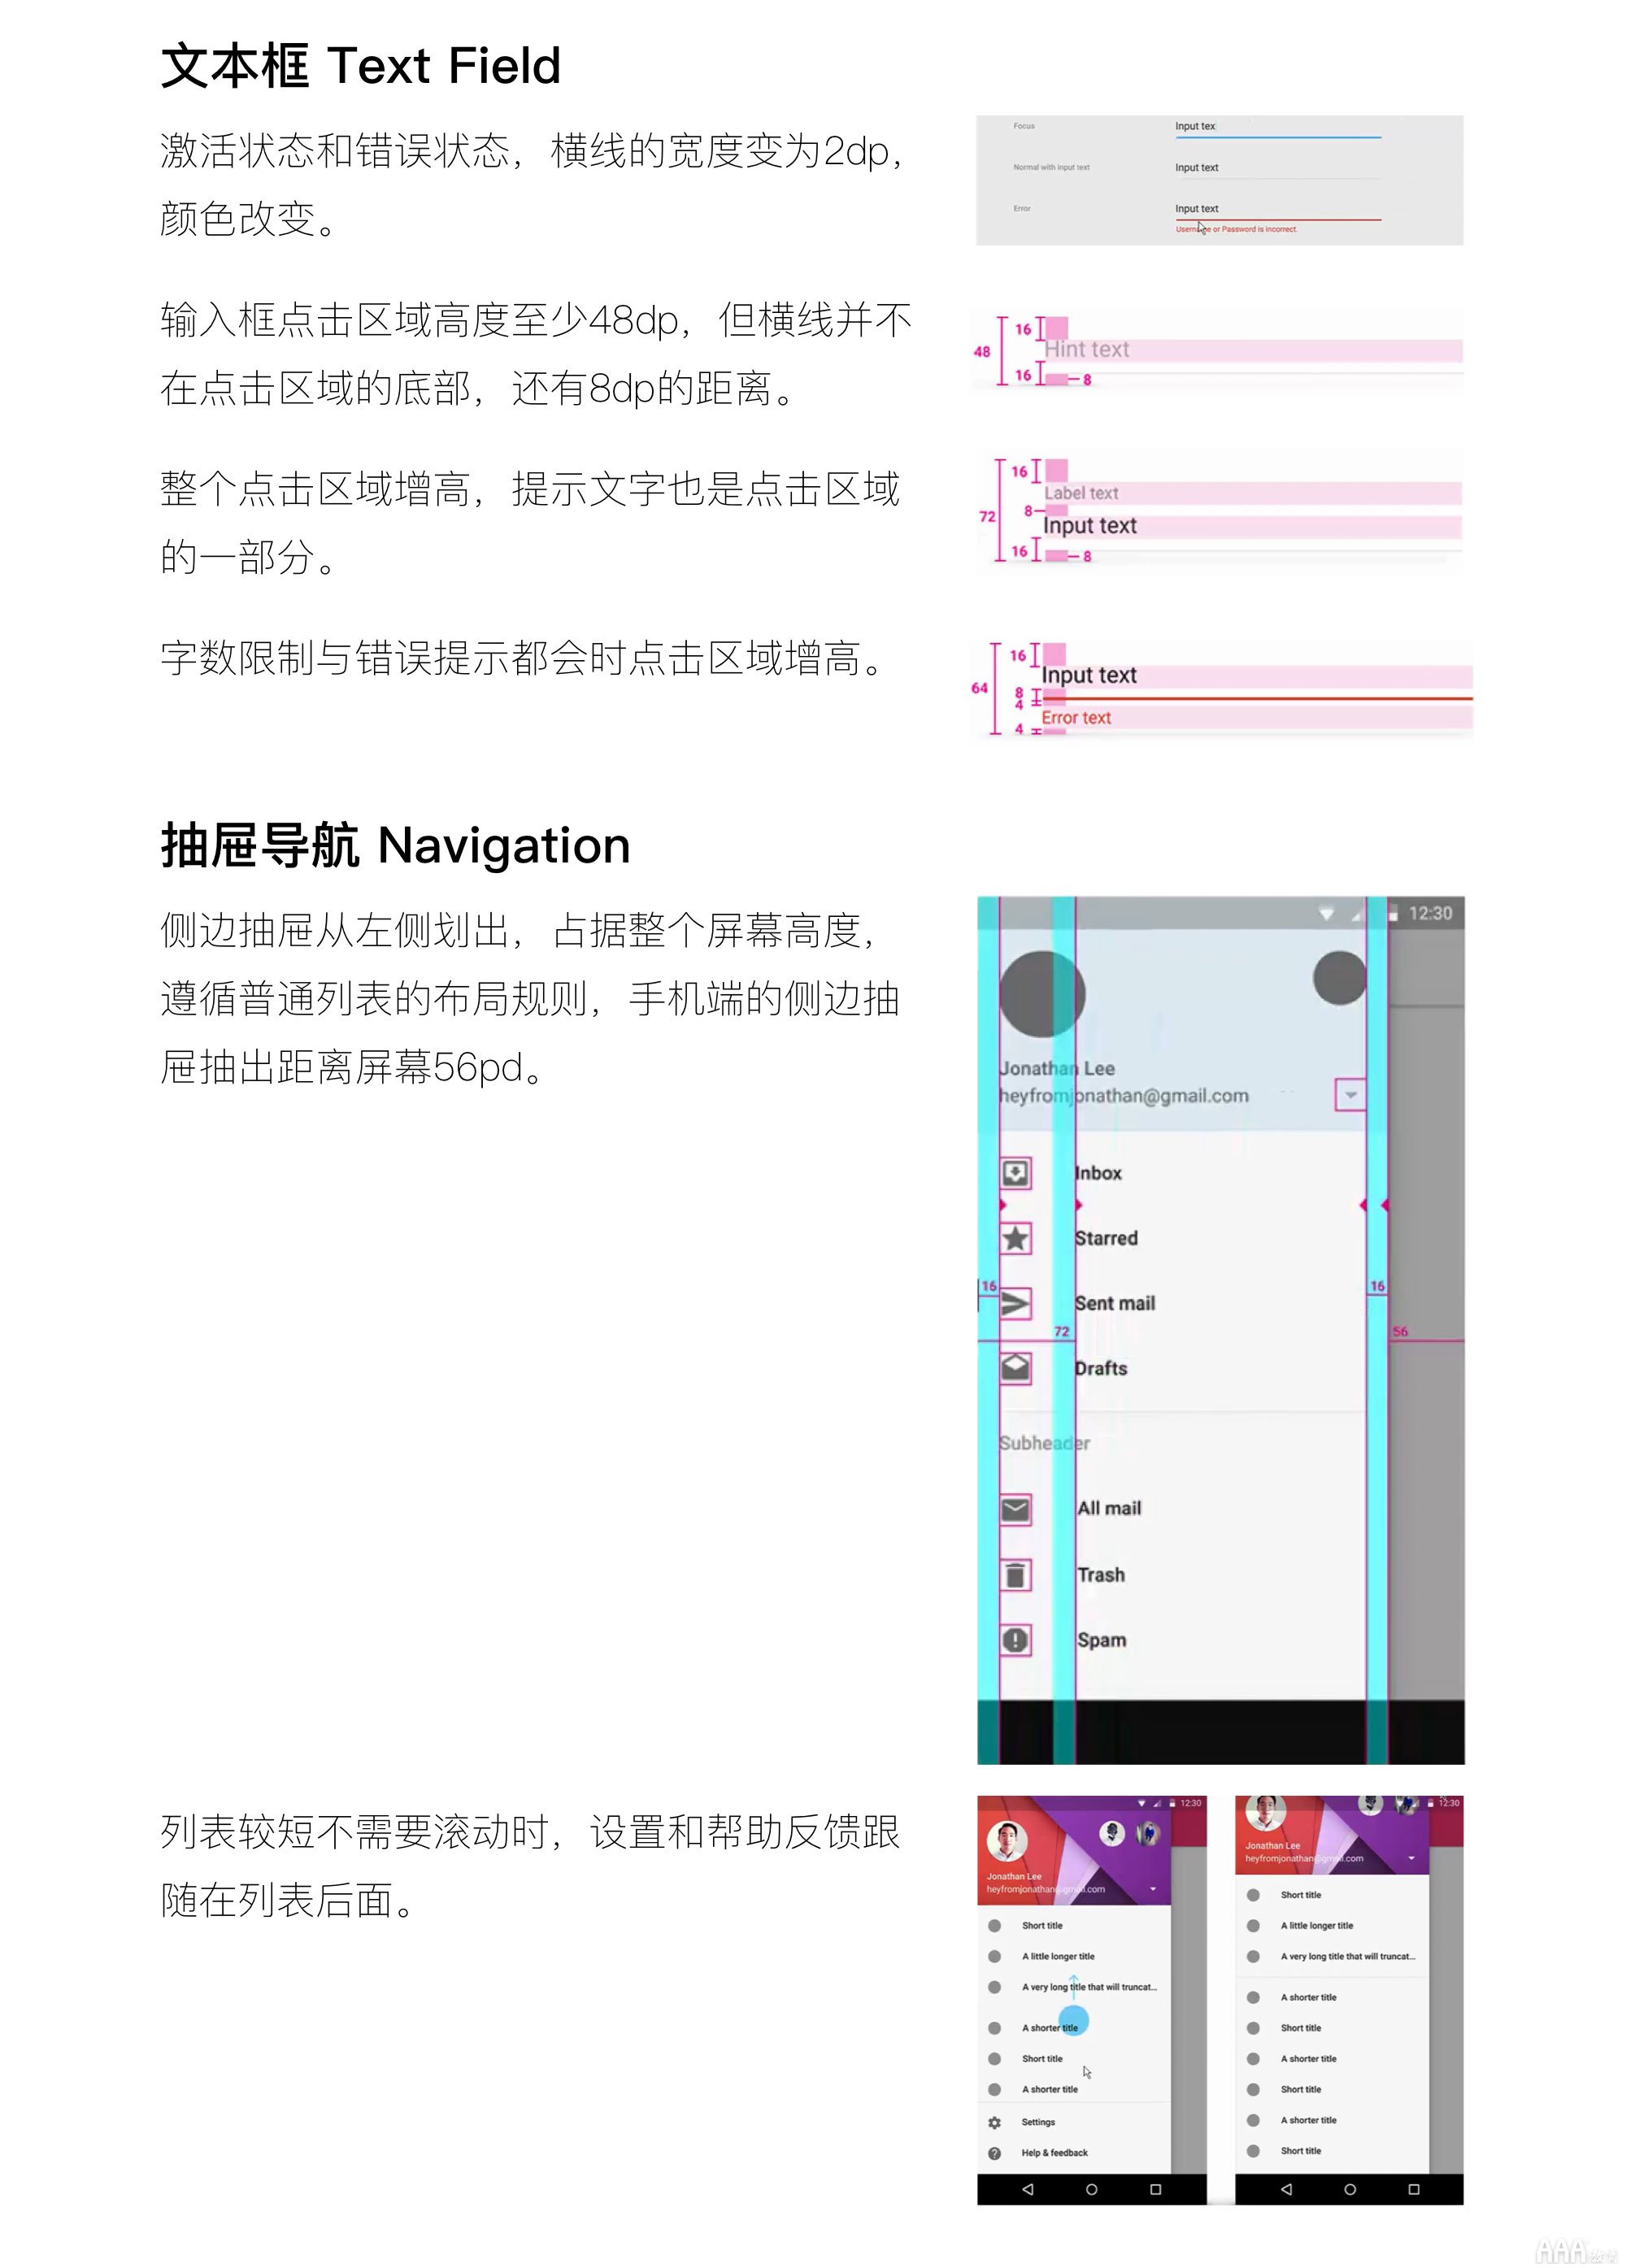Click the Settings item in list
Screen dimensions: 1626x2268
(1038, 2150)
